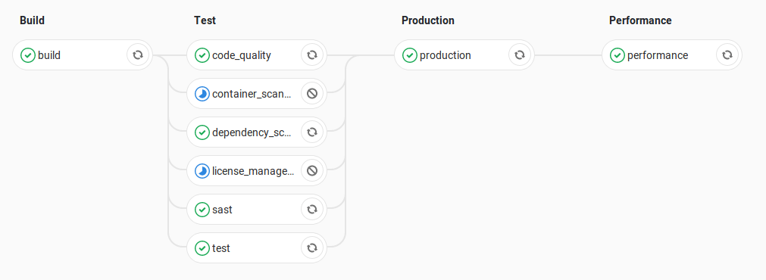This screenshot has height=280, width=766.
Task: Click the container_scanning running status icon
Action: pyautogui.click(x=202, y=94)
